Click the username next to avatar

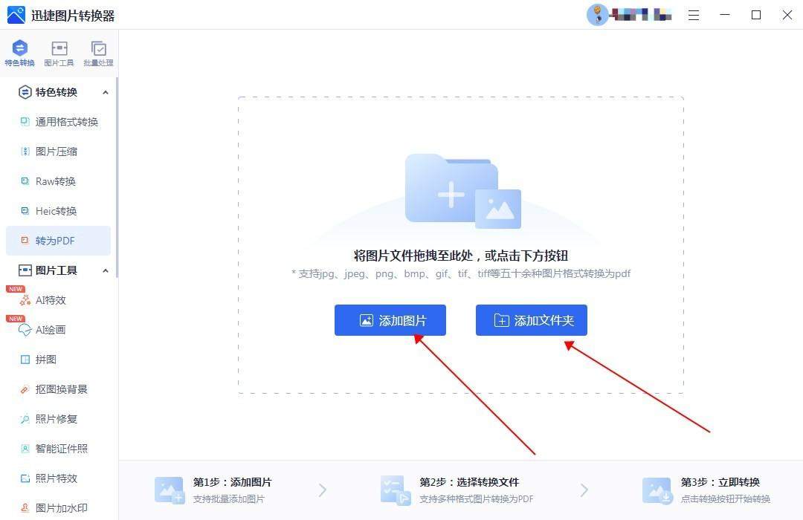coord(641,15)
